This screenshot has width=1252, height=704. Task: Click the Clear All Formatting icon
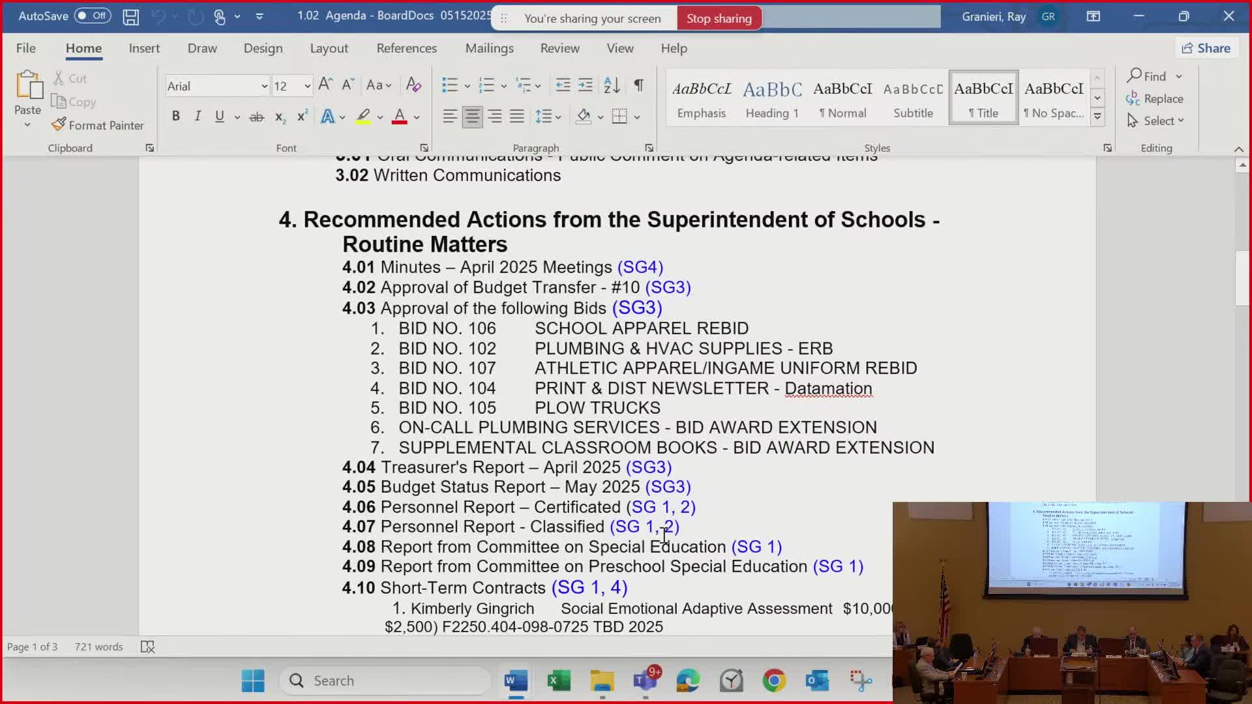coord(413,85)
